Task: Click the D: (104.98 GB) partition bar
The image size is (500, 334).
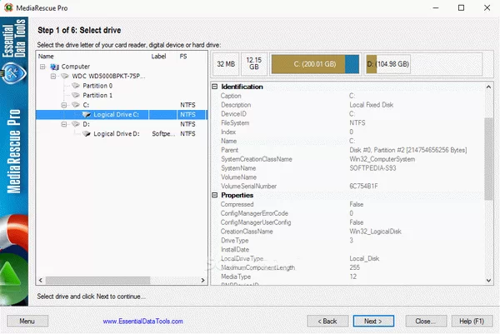Action: point(387,64)
